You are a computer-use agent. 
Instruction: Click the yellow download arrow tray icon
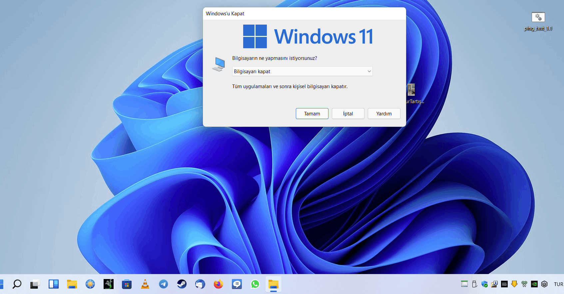(x=514, y=284)
